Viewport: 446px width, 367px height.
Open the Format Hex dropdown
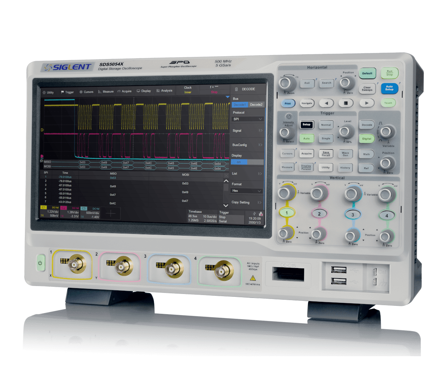[x=247, y=191]
